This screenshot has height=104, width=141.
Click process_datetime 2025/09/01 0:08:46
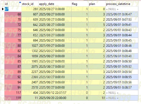[122, 46]
